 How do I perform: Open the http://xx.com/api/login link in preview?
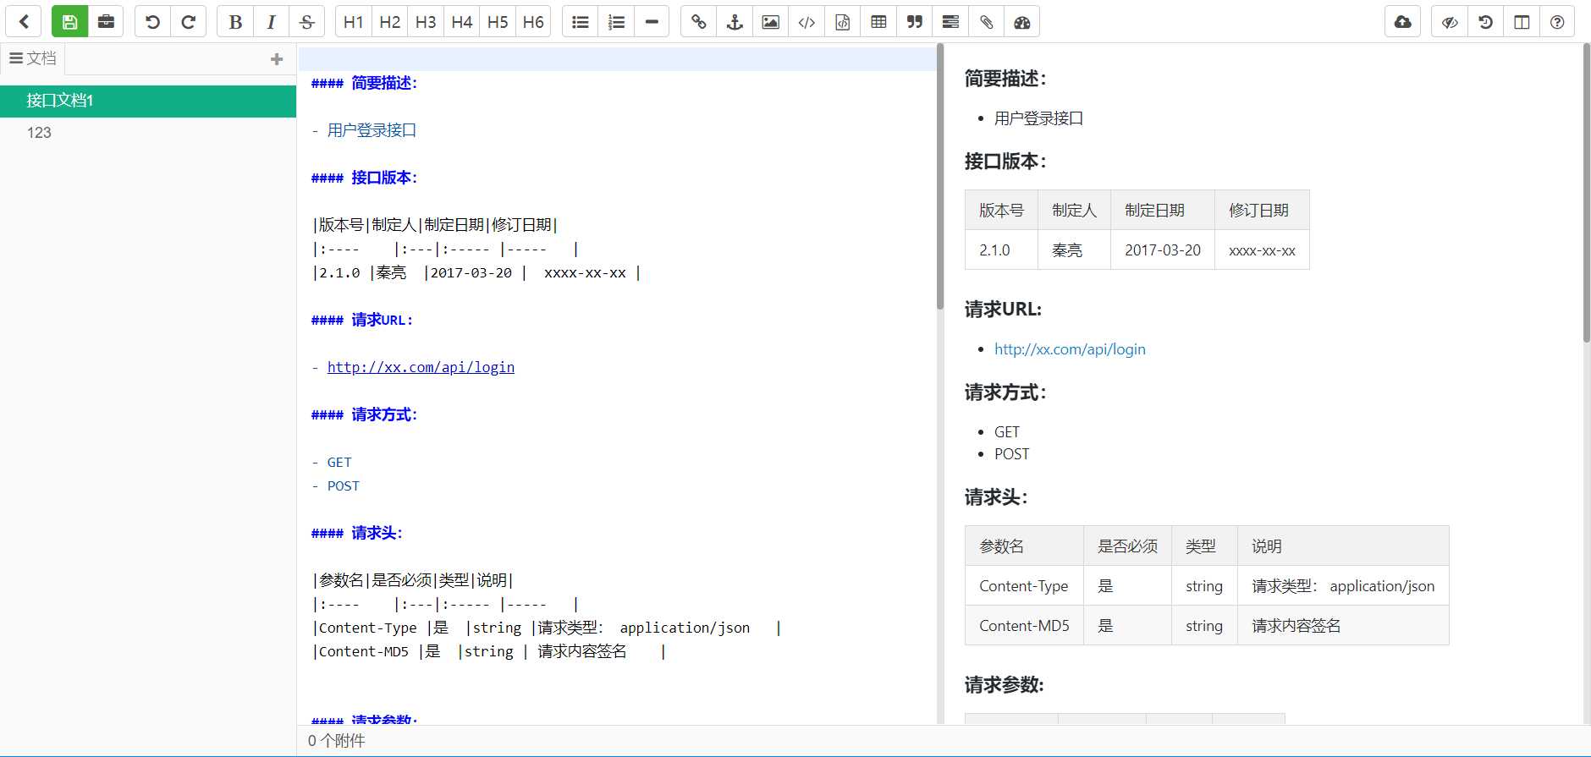1070,349
